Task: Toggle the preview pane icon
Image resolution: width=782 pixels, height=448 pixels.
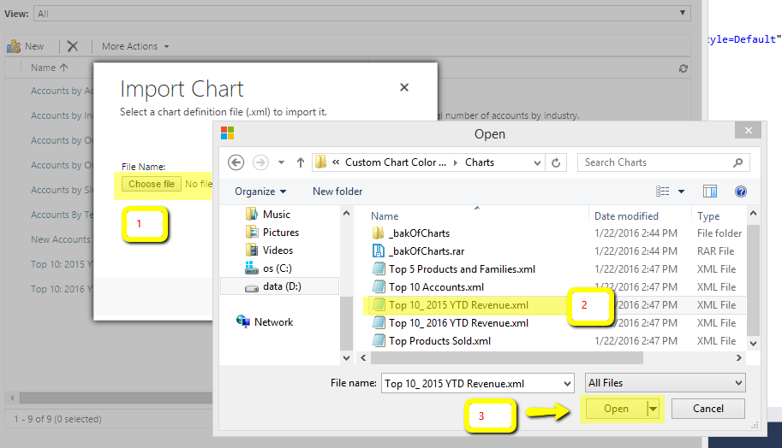Action: point(710,192)
